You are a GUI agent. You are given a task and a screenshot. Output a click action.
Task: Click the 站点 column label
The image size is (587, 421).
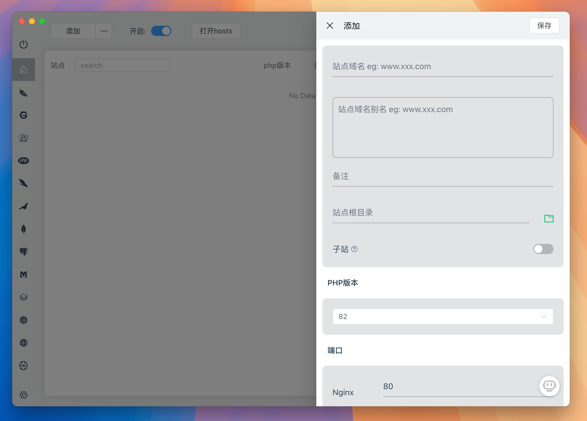[58, 65]
